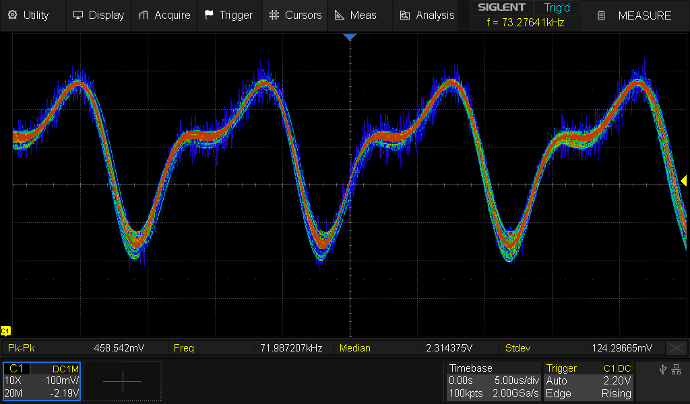Open the Cursors menu
Screen dimensions: 690x404
tap(294, 15)
